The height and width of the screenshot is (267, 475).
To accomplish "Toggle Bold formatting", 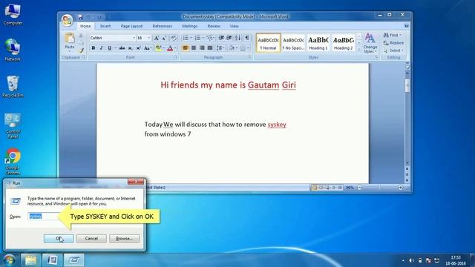I will [94, 48].
